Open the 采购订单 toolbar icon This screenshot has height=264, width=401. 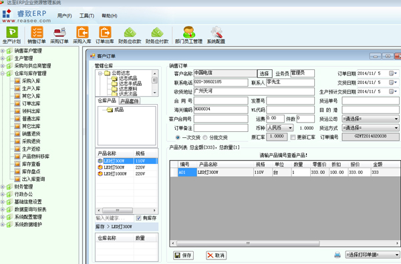pyautogui.click(x=59, y=35)
